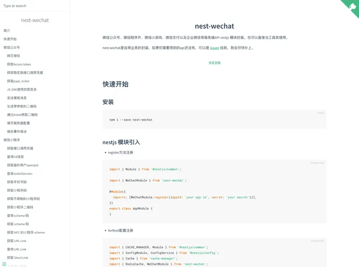Select 获取小程序码 sidebar entry
Image resolution: width=359 pixels, height=267 pixels.
(x=17, y=190)
